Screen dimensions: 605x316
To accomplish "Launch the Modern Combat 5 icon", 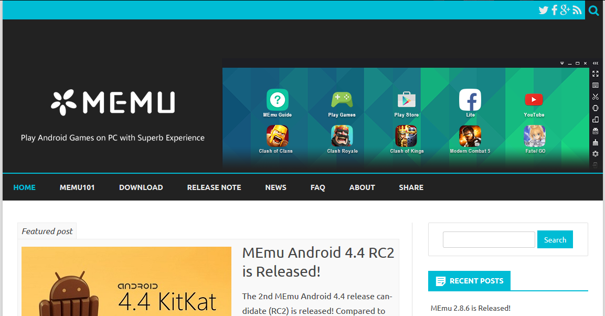I will coord(470,136).
